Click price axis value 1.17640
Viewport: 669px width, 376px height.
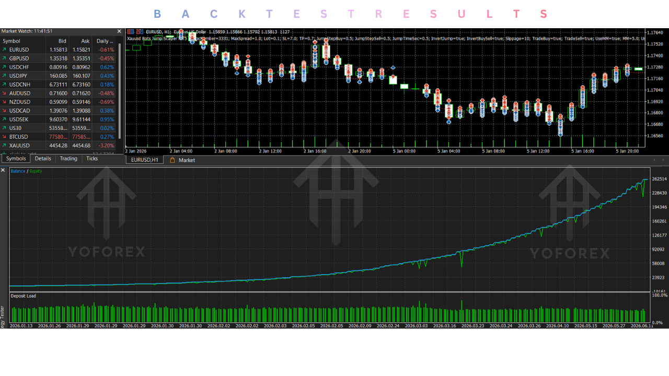click(655, 33)
